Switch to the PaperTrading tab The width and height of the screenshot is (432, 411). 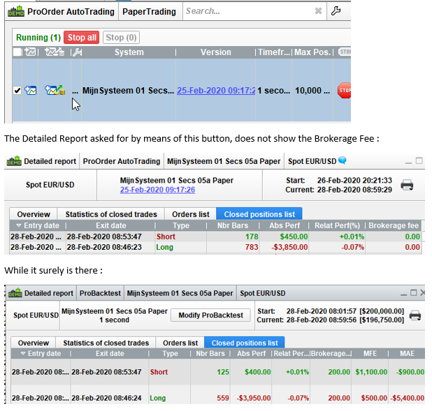point(149,12)
